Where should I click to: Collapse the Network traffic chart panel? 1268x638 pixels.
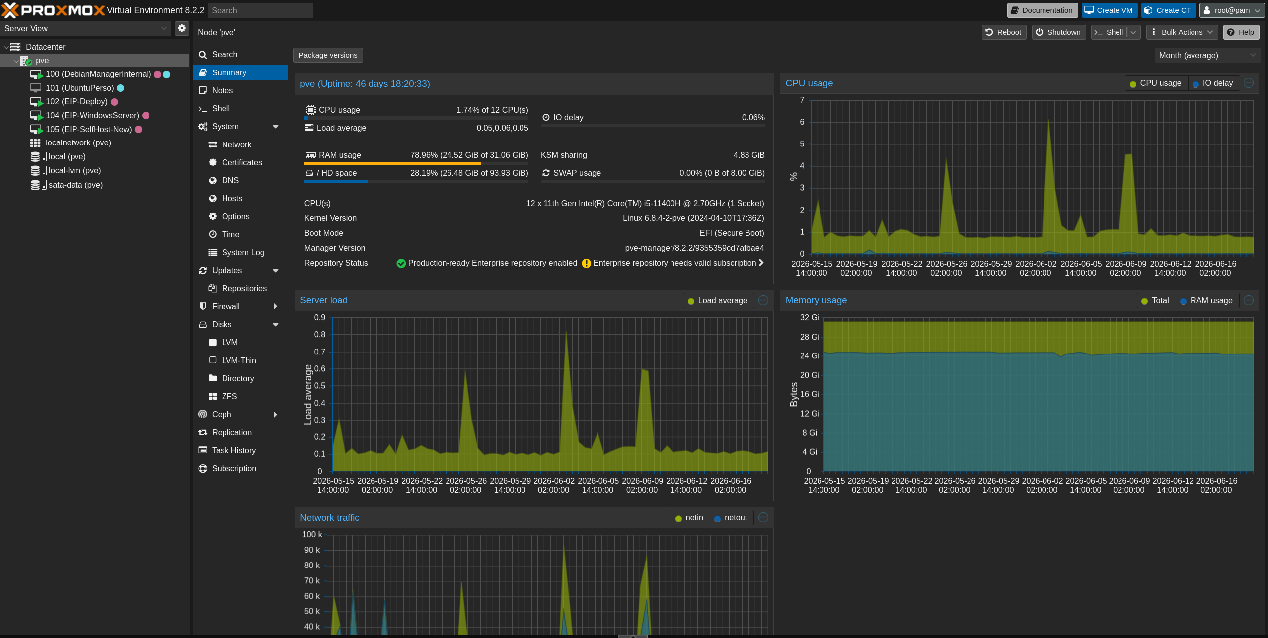pos(763,517)
